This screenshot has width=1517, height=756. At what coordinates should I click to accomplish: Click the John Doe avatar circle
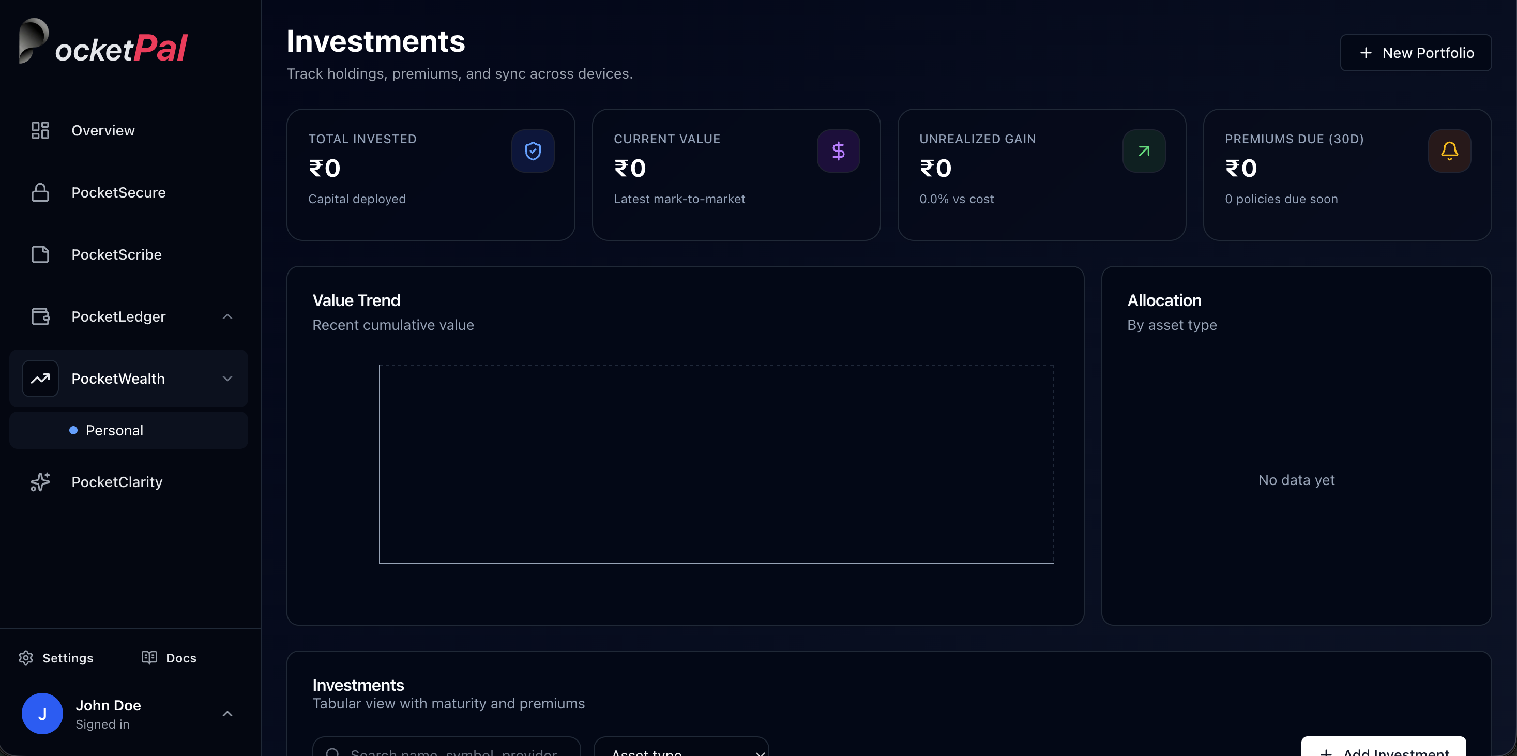coord(42,714)
